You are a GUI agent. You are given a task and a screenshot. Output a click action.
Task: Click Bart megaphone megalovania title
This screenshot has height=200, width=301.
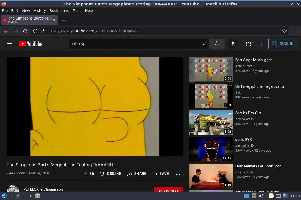260,86
